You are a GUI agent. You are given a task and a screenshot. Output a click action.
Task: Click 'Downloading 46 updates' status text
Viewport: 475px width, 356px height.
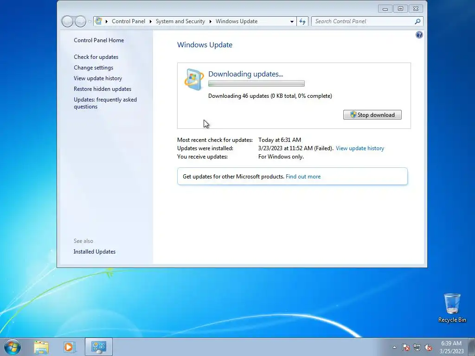[270, 96]
